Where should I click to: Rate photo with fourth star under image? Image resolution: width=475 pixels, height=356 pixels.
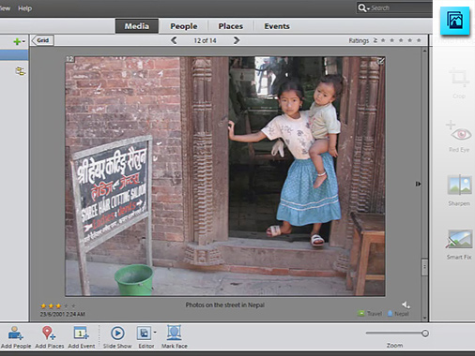click(66, 306)
